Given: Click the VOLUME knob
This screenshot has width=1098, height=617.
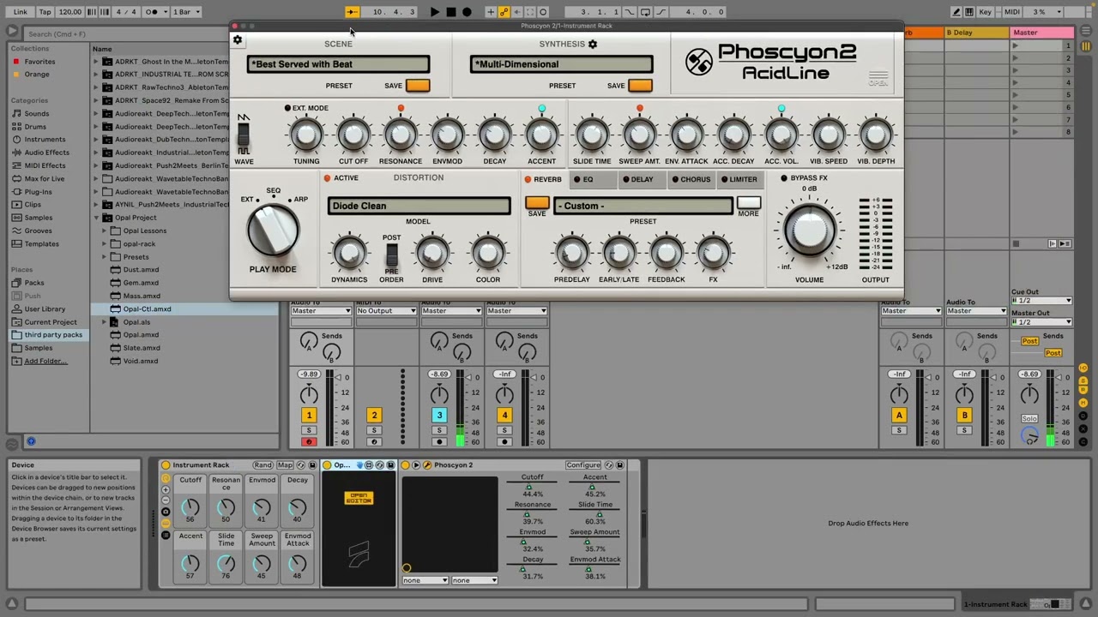Looking at the screenshot, I should pyautogui.click(x=809, y=230).
